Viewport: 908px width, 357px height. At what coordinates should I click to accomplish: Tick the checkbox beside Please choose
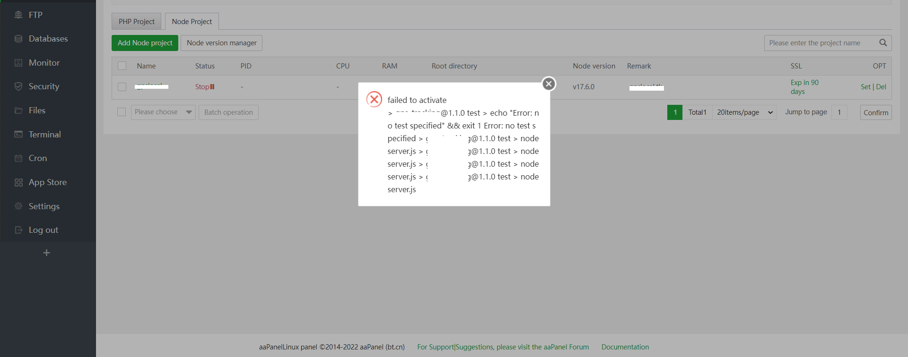(x=122, y=112)
